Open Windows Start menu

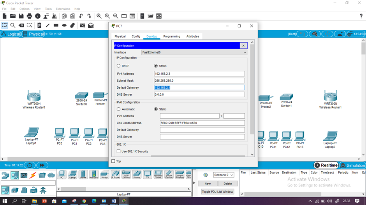(x=4, y=201)
